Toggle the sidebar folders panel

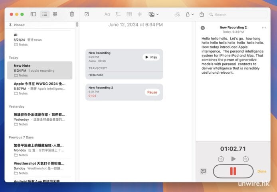[x=33, y=14]
